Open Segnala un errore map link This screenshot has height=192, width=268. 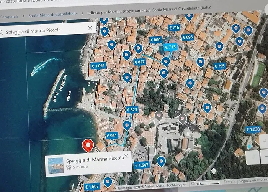[x=253, y=180]
